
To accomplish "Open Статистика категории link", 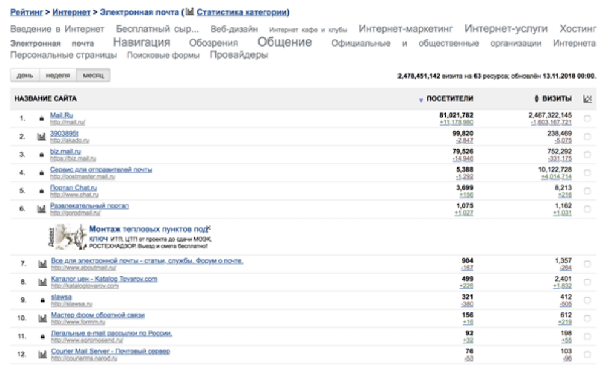I will tap(242, 12).
